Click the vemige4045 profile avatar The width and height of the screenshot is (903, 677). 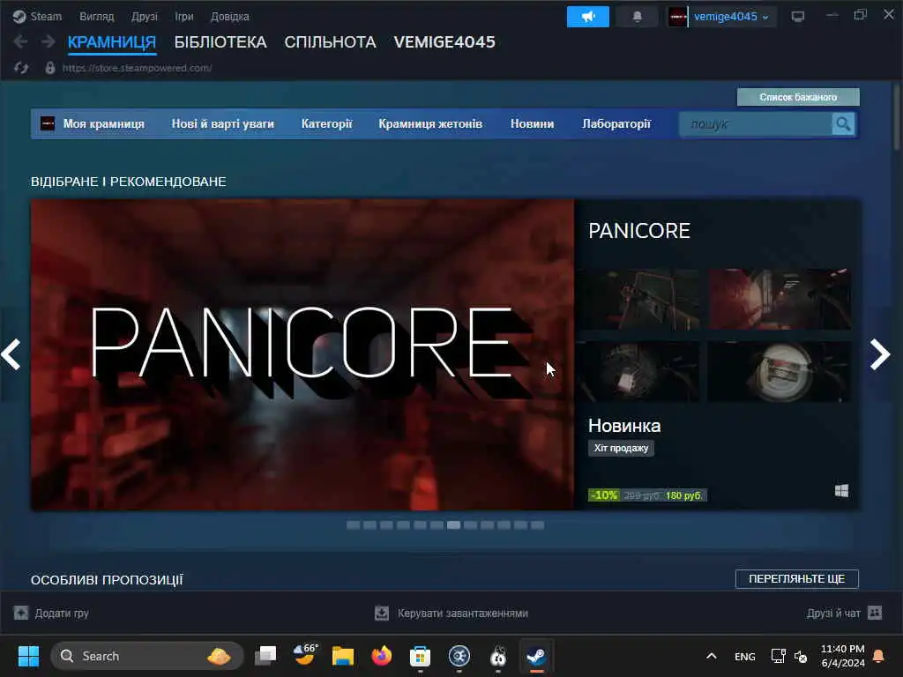coord(678,17)
